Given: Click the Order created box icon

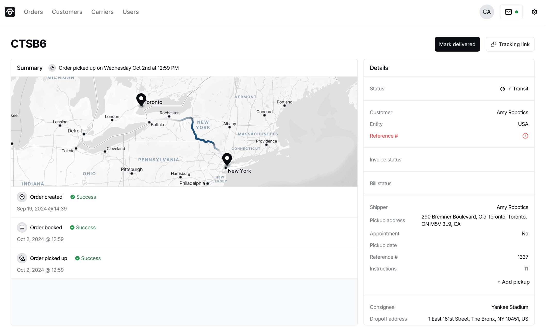Looking at the screenshot, I should (22, 197).
